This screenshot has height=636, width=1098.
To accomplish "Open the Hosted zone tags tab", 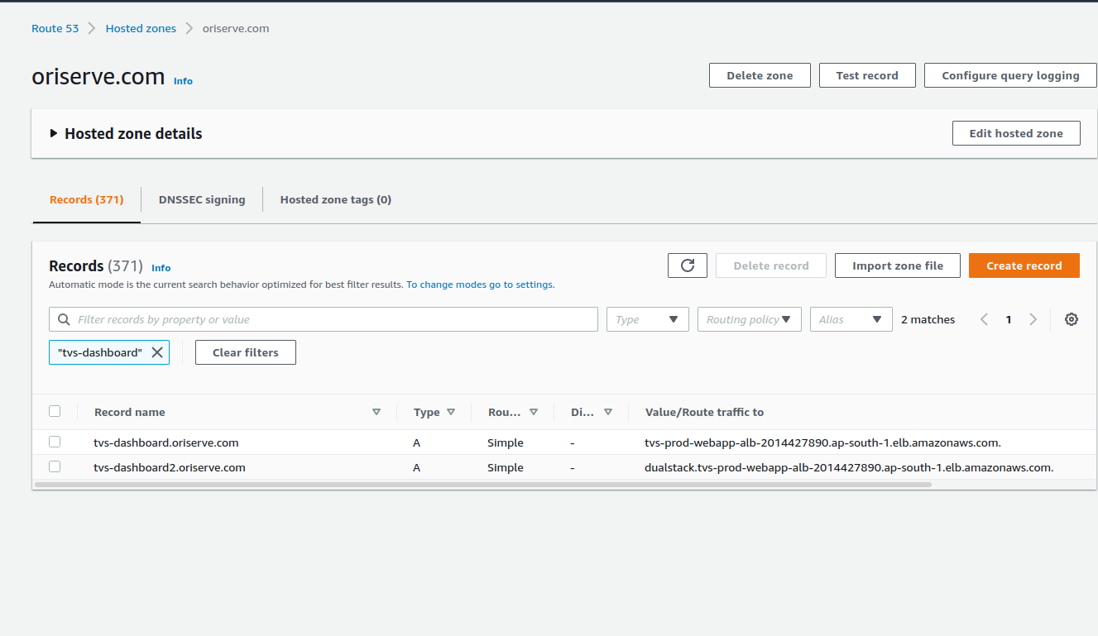I will (335, 199).
